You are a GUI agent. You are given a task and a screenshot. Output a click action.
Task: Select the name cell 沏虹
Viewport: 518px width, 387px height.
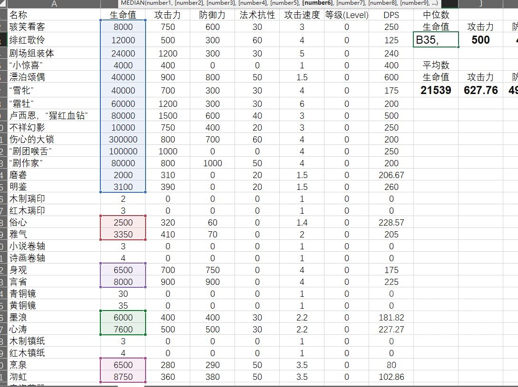[x=54, y=377]
